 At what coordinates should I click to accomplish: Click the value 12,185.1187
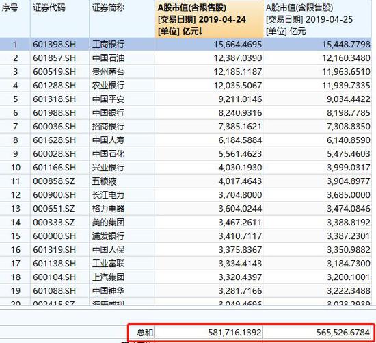tap(238, 72)
